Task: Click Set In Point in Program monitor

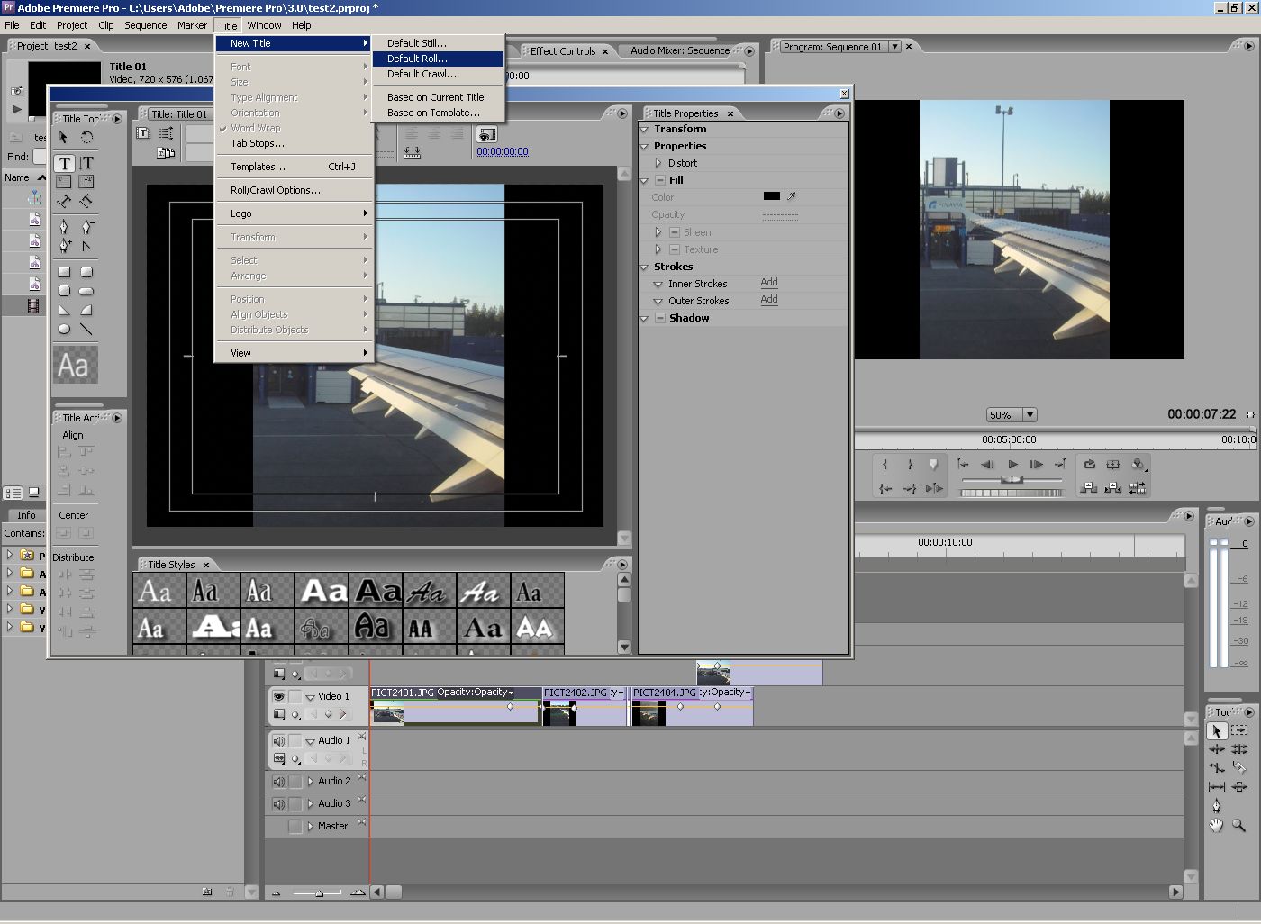Action: tap(885, 465)
